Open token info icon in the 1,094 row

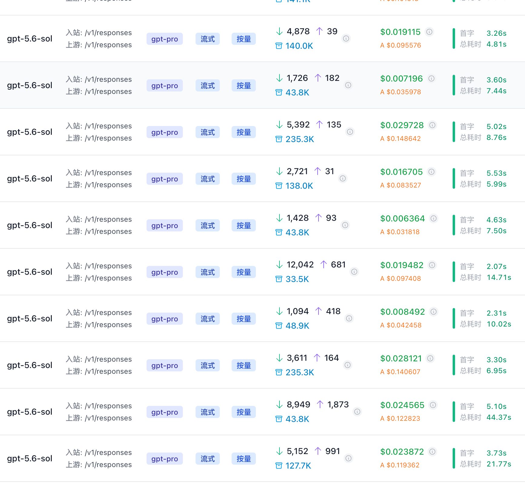click(349, 318)
